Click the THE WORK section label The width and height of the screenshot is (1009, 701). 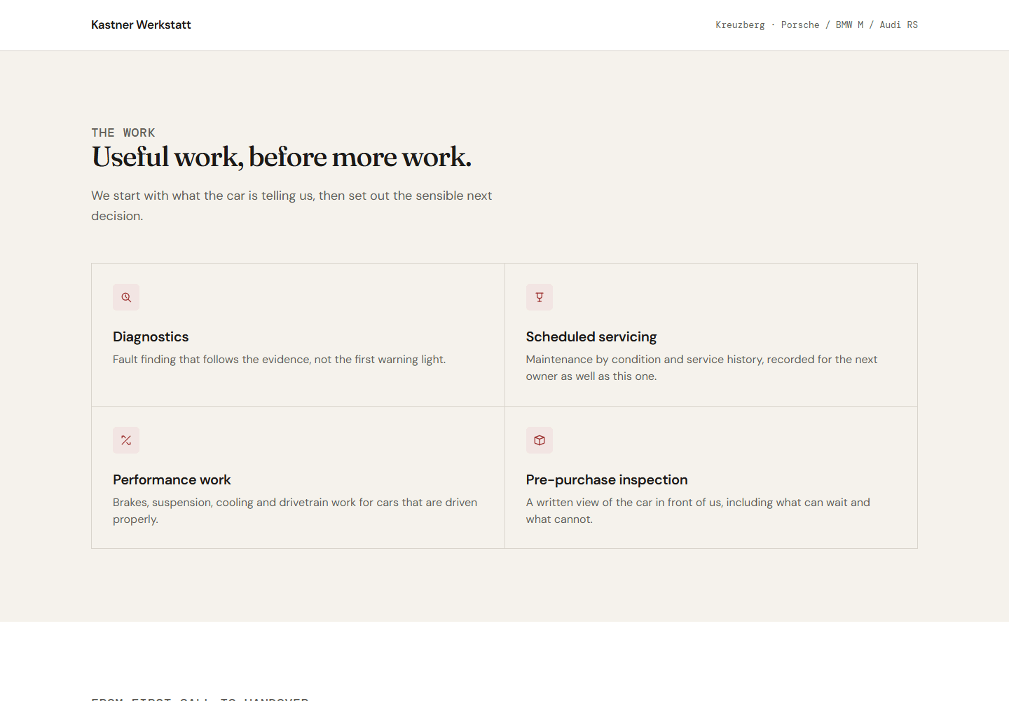[x=123, y=132]
